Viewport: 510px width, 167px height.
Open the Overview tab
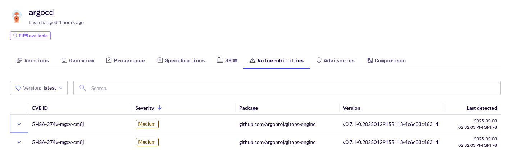pos(78,60)
